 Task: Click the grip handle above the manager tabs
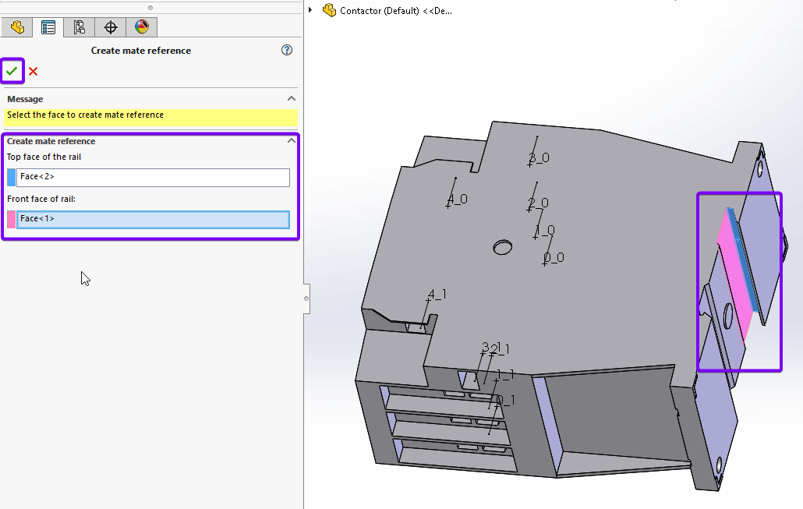(150, 8)
